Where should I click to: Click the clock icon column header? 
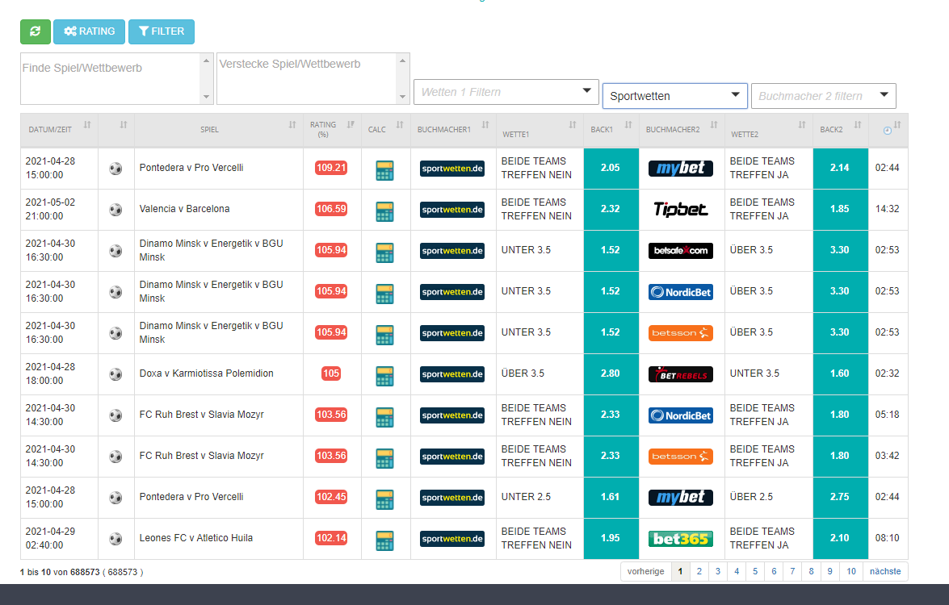tap(888, 130)
